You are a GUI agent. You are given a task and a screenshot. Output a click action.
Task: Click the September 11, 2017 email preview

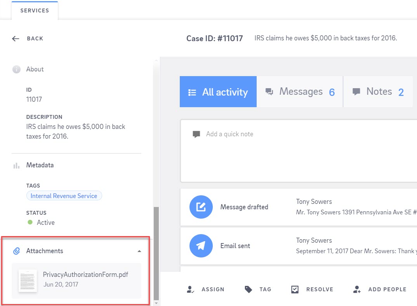click(x=356, y=251)
